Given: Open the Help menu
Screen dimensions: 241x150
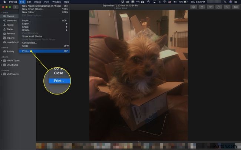Looking at the screenshot, I should (x=66, y=2).
